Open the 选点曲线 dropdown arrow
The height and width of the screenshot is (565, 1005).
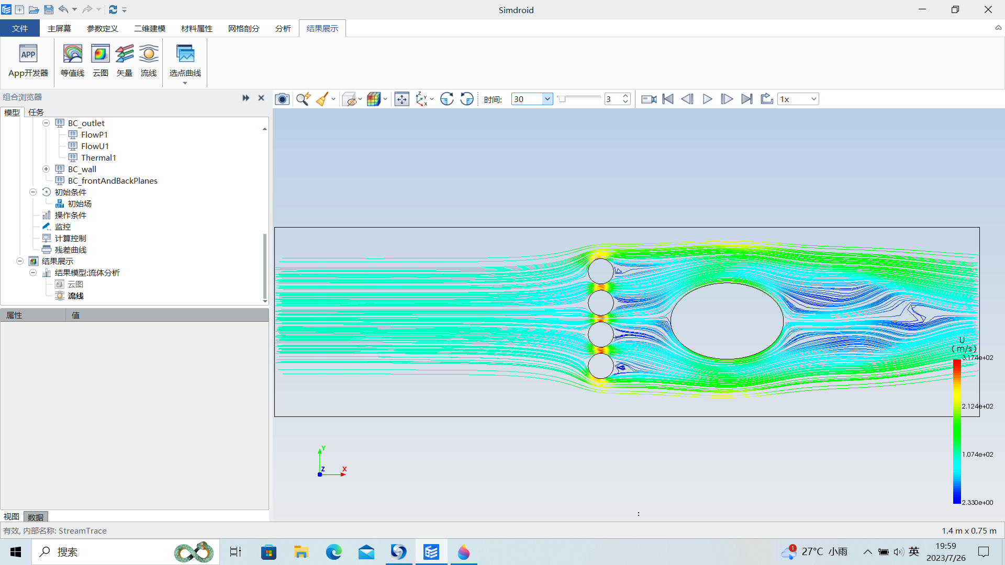(185, 83)
